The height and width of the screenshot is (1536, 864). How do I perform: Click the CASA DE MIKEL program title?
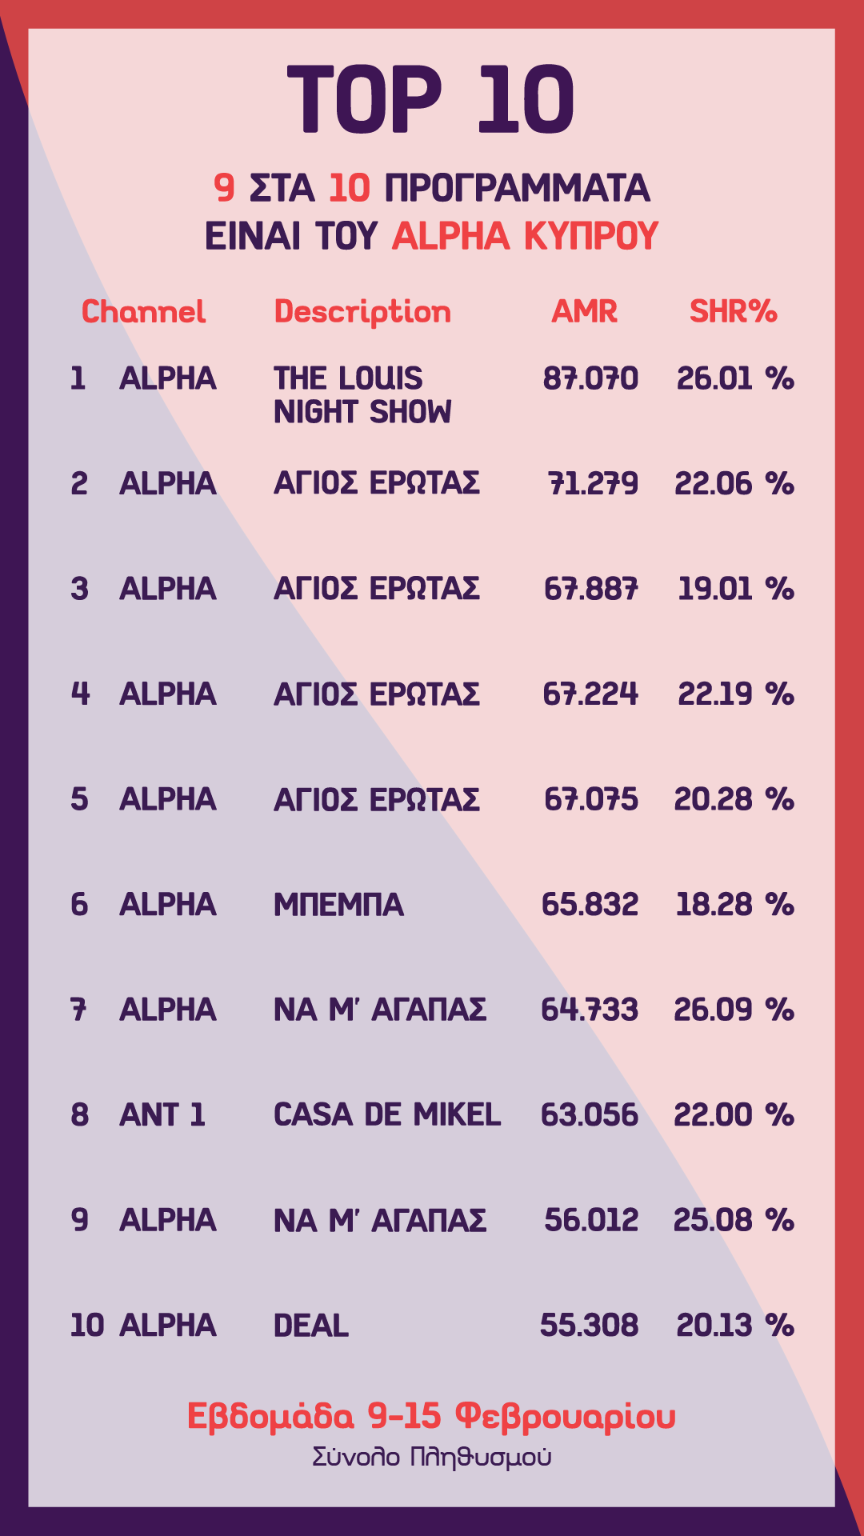point(387,1115)
